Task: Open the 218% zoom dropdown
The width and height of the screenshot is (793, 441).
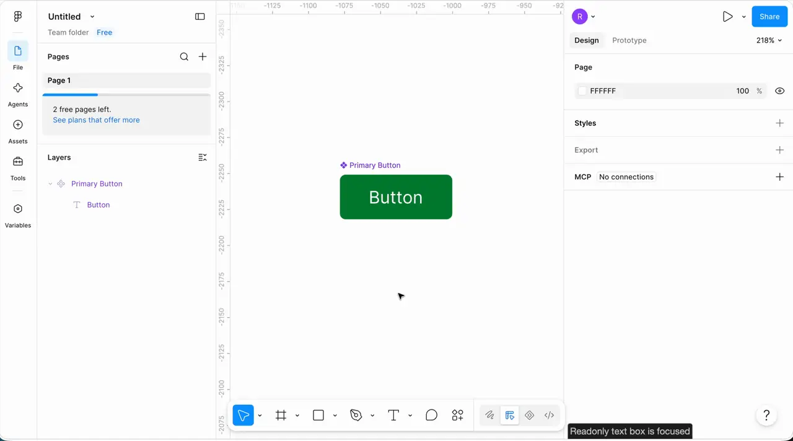Action: click(769, 40)
